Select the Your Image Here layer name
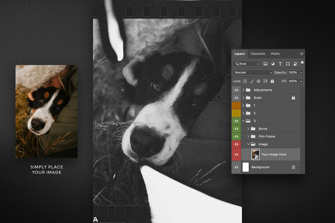The width and height of the screenshot is (335, 223). pos(274,154)
